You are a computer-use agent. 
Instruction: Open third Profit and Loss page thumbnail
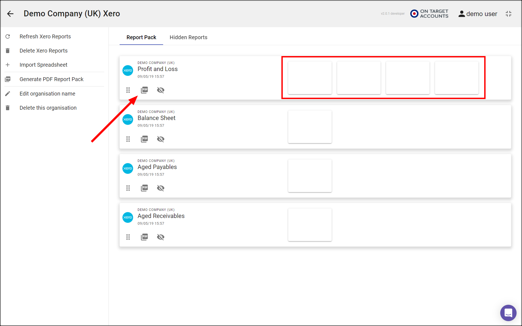click(408, 78)
